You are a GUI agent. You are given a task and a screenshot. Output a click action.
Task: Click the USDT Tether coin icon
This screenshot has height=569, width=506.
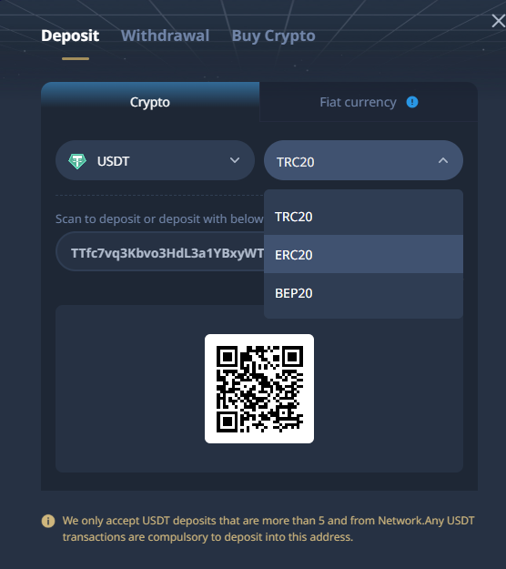click(x=77, y=161)
